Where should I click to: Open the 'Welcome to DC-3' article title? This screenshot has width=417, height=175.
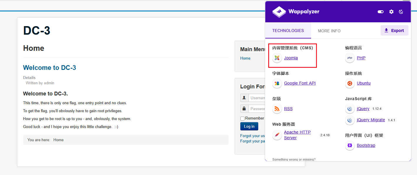pos(50,68)
